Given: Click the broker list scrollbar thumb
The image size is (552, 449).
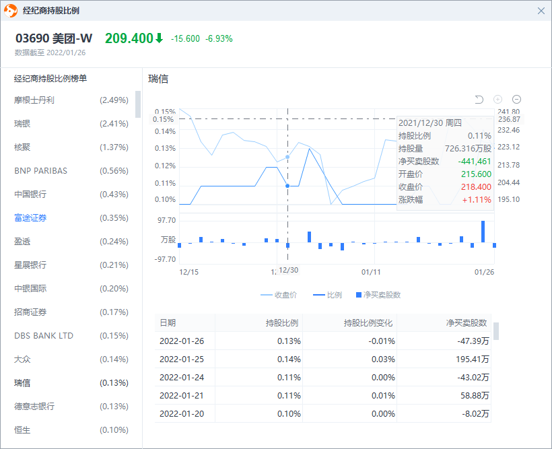Looking at the screenshot, I should [x=138, y=104].
